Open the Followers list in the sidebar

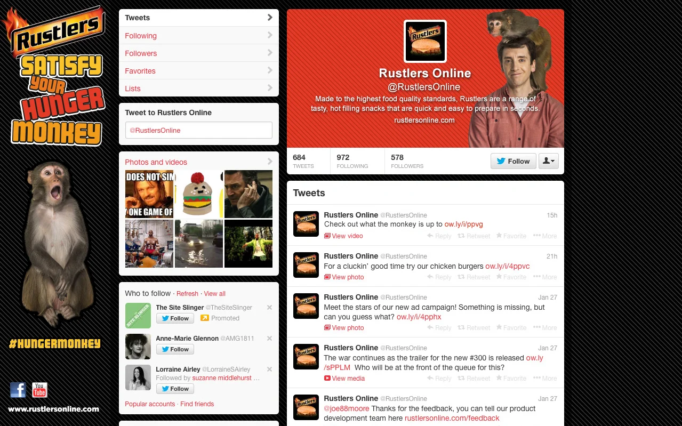(198, 53)
